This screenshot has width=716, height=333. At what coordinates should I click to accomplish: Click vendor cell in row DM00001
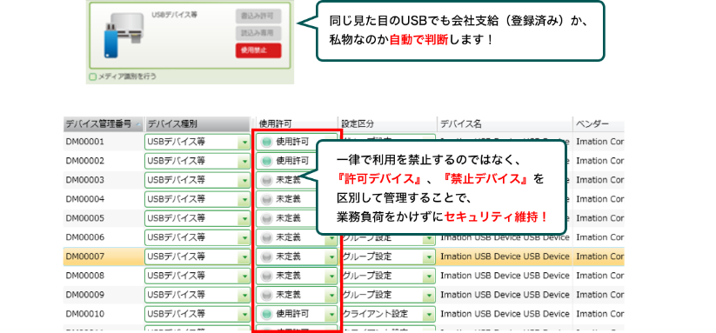coord(599,142)
